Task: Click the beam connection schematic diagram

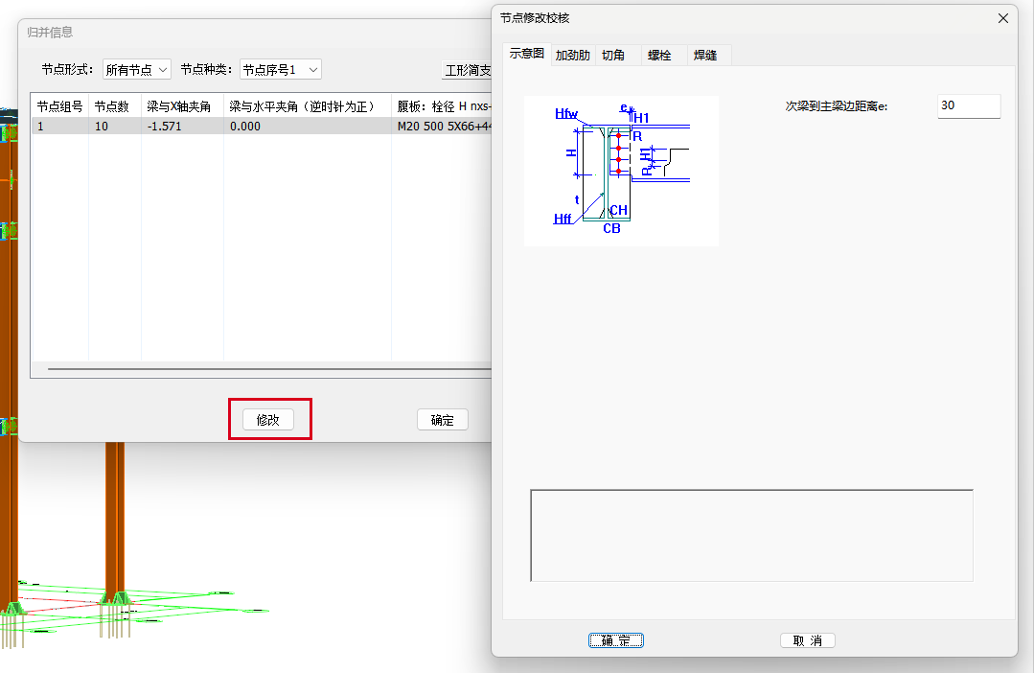Action: [x=621, y=171]
